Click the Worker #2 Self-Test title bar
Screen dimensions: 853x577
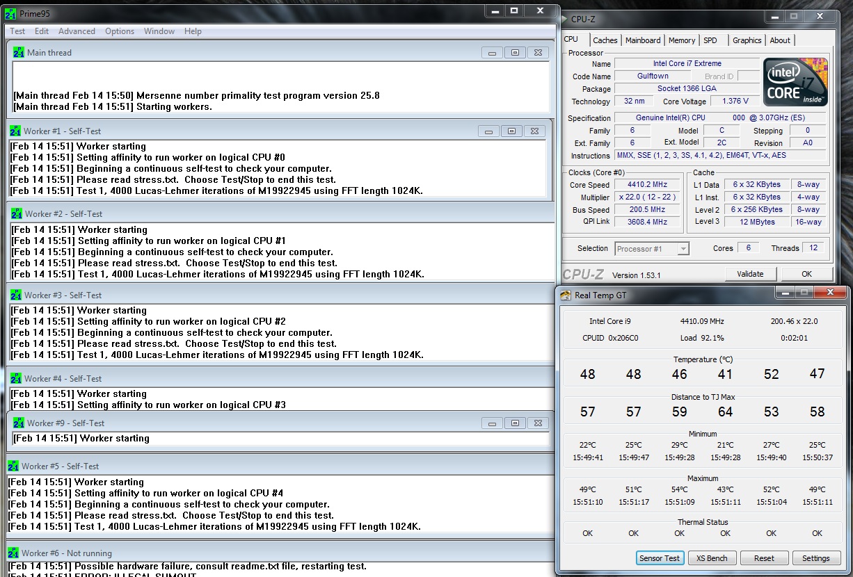click(x=280, y=213)
